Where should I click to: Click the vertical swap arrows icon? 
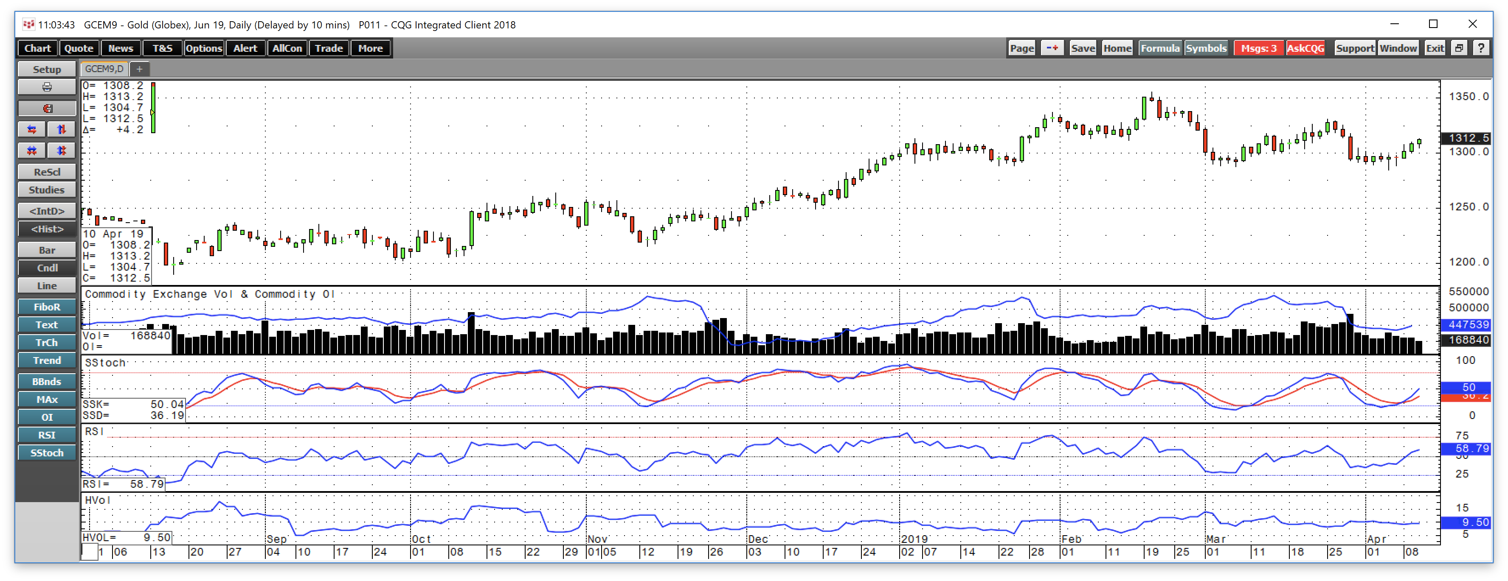[62, 129]
